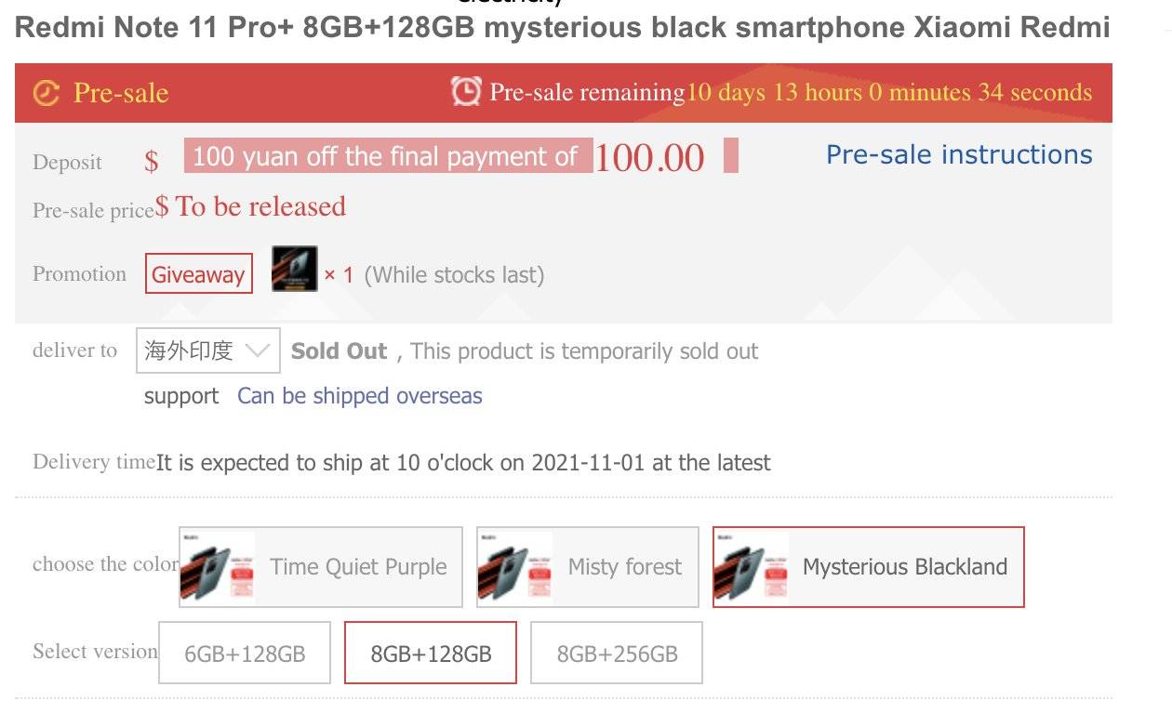Open the deliver to region dropdown
Screen dimensions: 1172x727
(207, 350)
